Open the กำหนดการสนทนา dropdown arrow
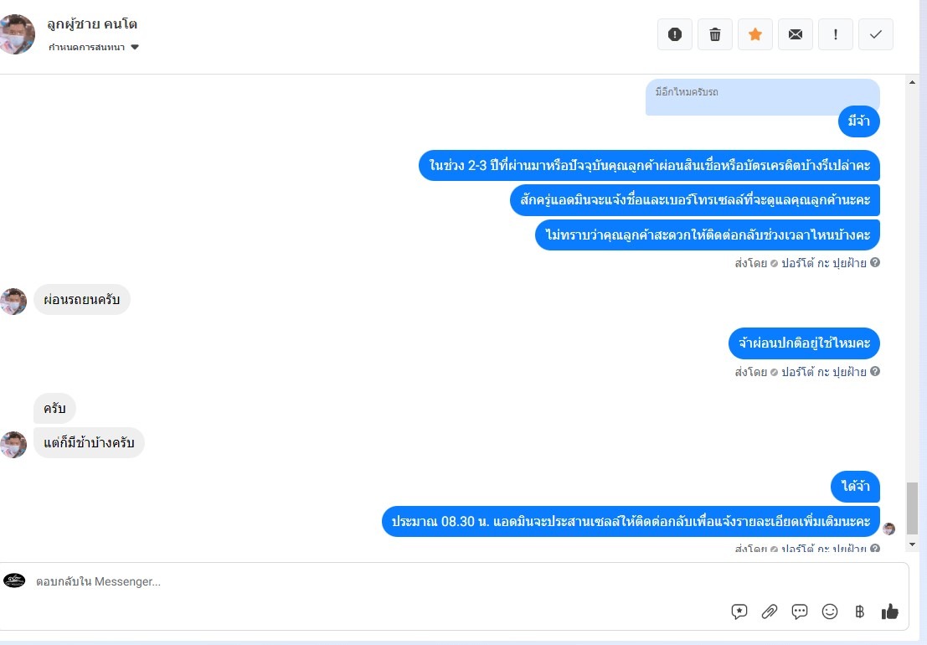 [x=135, y=47]
